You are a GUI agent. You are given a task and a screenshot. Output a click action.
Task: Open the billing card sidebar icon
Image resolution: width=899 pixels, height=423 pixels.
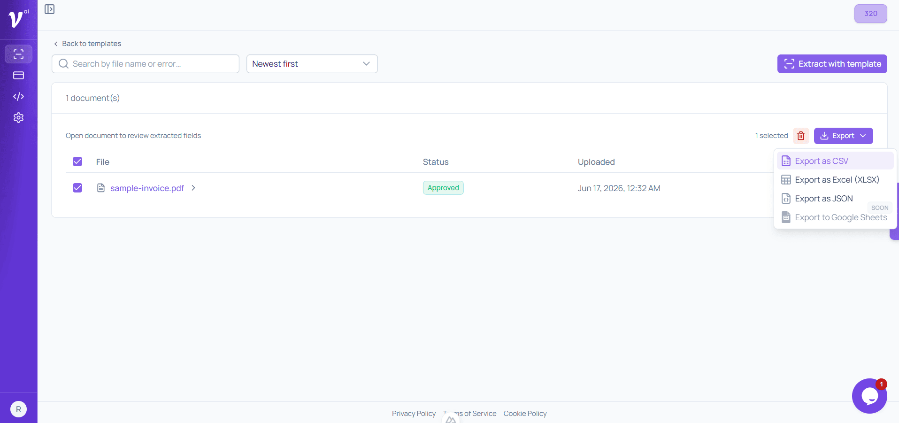pos(18,75)
